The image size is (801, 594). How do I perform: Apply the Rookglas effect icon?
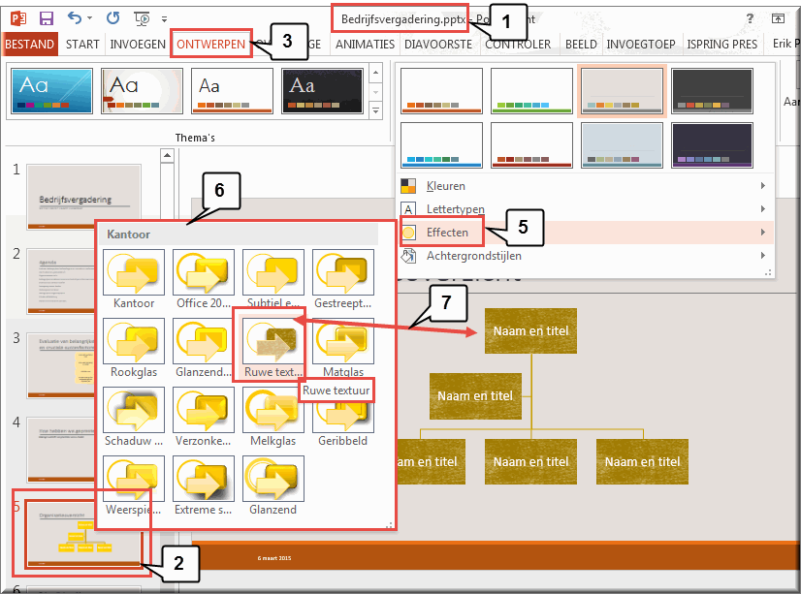(x=134, y=341)
